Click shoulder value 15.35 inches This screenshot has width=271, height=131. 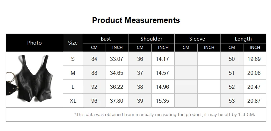[x=162, y=101]
